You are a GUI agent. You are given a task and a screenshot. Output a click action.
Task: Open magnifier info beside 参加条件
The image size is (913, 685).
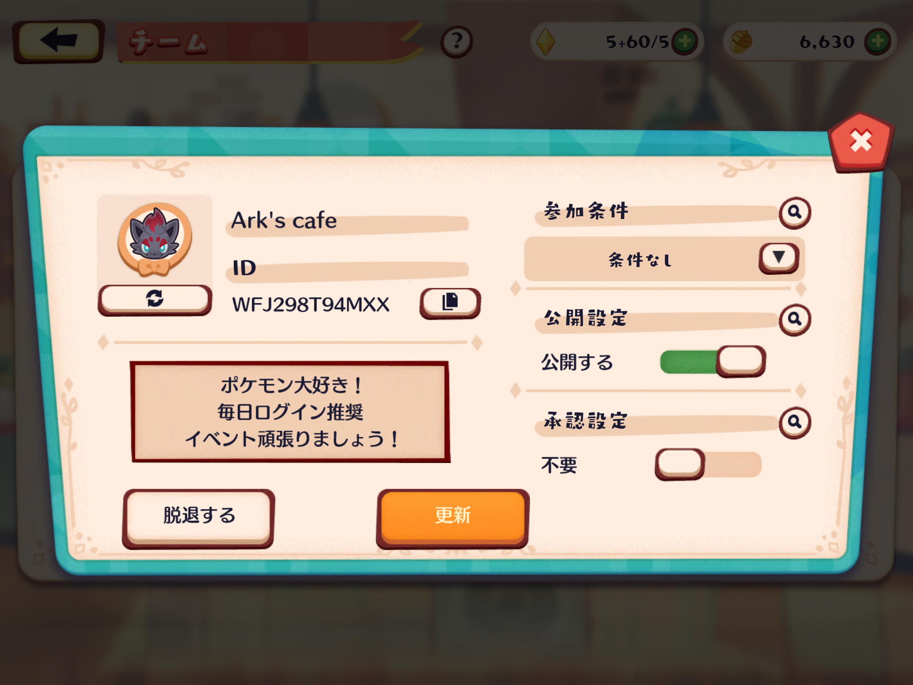[795, 213]
